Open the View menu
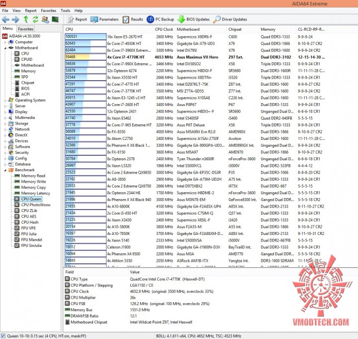 (x=16, y=10)
